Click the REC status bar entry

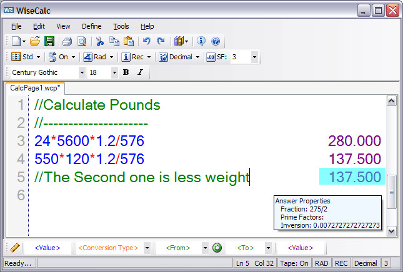(341, 263)
